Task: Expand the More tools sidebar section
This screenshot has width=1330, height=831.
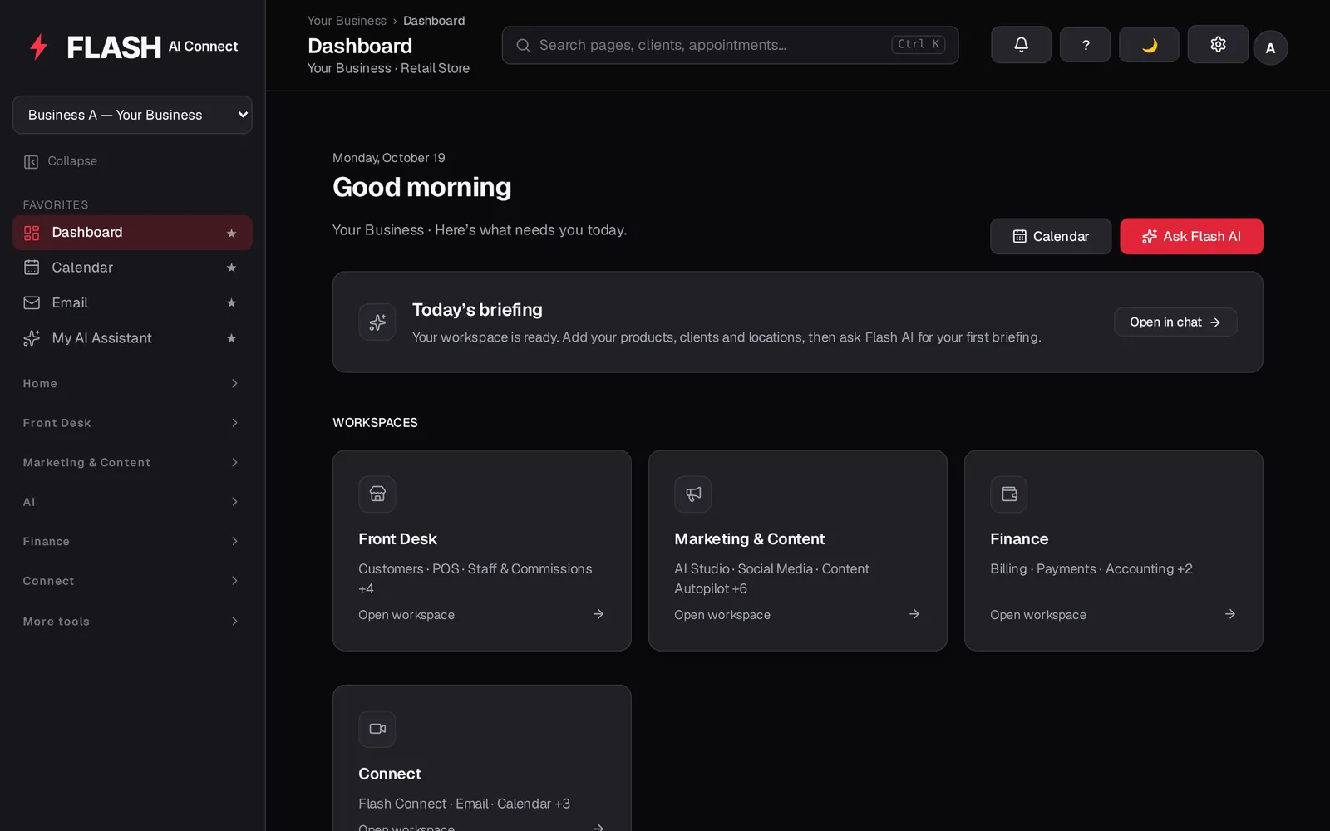Action: (x=132, y=621)
